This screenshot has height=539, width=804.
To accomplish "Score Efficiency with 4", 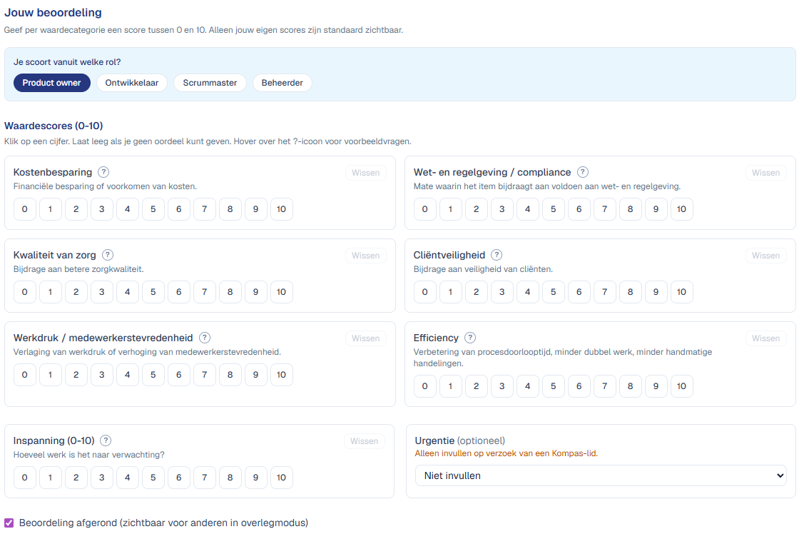I will (x=528, y=386).
